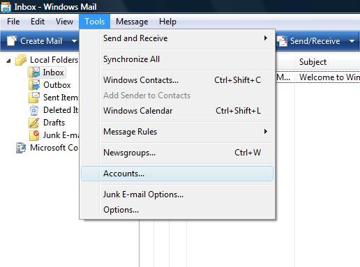360x267 pixels.
Task: Click the Deleted Items recycle bin icon
Action: coord(34,110)
